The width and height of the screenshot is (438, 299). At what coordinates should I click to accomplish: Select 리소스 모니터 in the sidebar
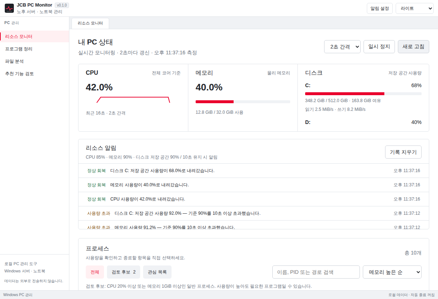click(34, 36)
